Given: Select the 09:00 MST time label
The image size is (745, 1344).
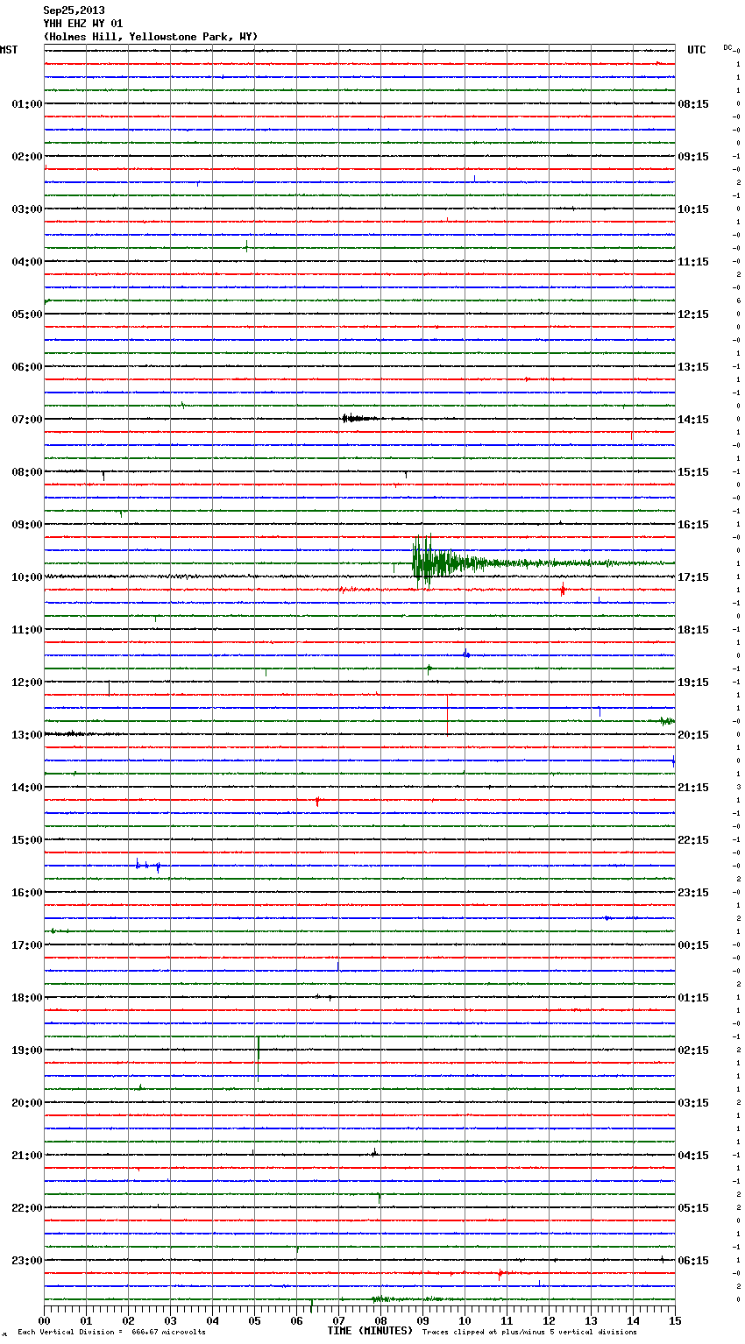Looking at the screenshot, I should pos(27,525).
